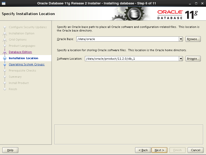Click the Oracle Database 11g logo

pos(178,14)
